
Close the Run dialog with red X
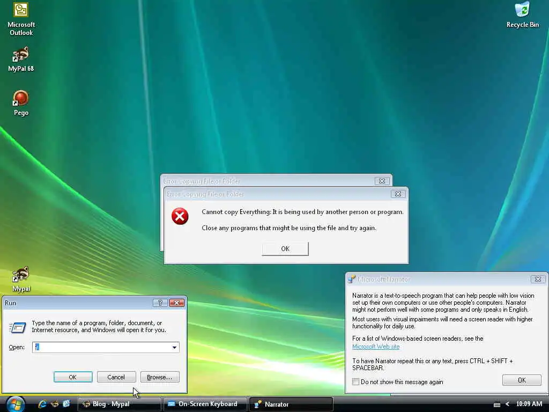click(x=177, y=303)
